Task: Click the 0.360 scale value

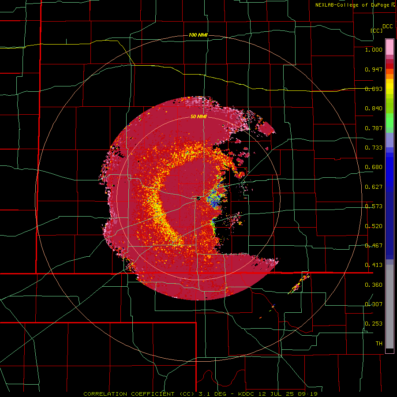Action: [x=374, y=285]
